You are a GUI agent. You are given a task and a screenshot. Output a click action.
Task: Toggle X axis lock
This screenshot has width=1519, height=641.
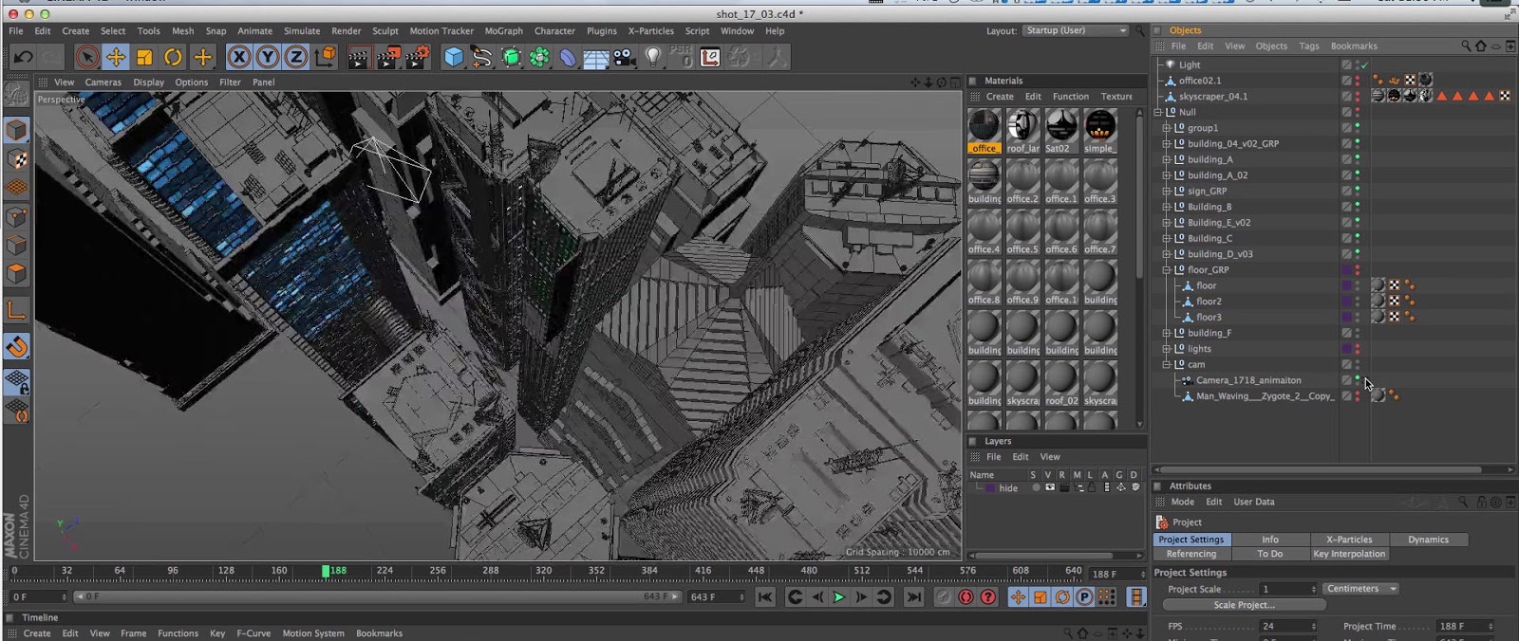[x=239, y=58]
